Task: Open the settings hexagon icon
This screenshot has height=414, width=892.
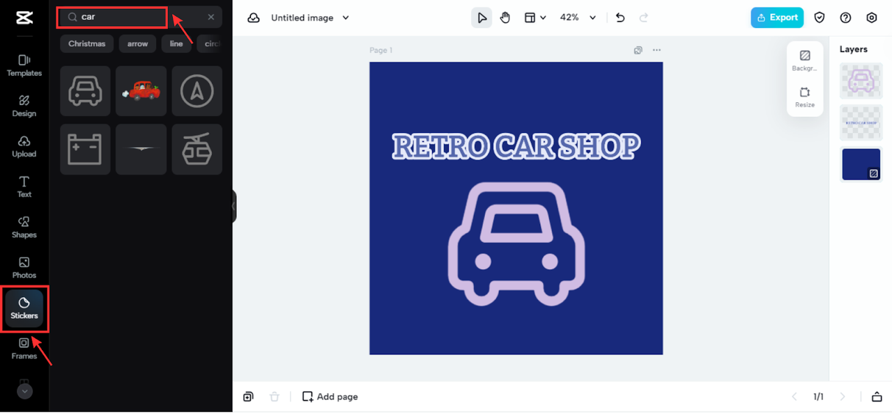Action: [x=872, y=17]
